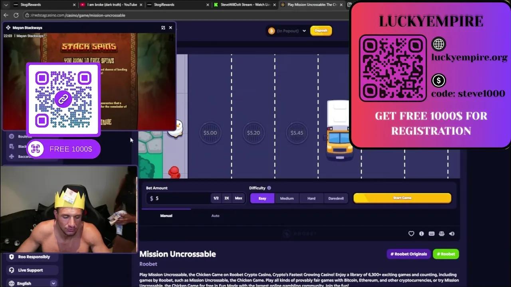Switch to the 'I am broke (dark truth)' YouTube tab
Viewport: 511px width, 287px height.
coord(111,5)
